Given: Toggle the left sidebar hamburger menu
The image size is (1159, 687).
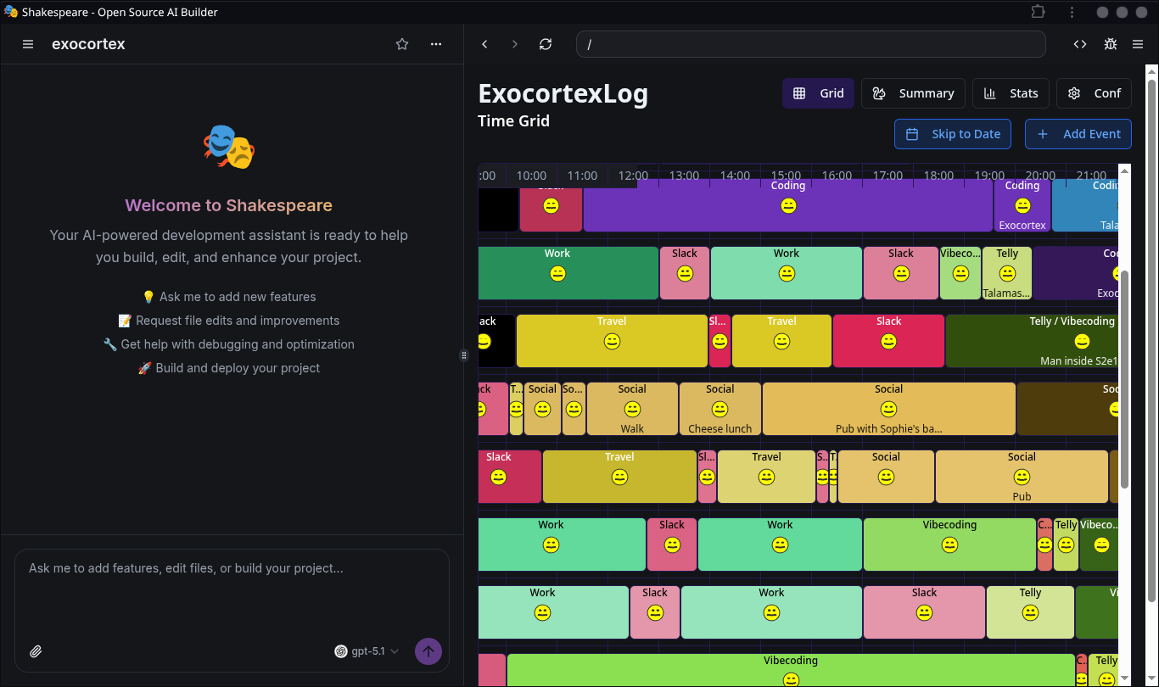Looking at the screenshot, I should pos(28,44).
